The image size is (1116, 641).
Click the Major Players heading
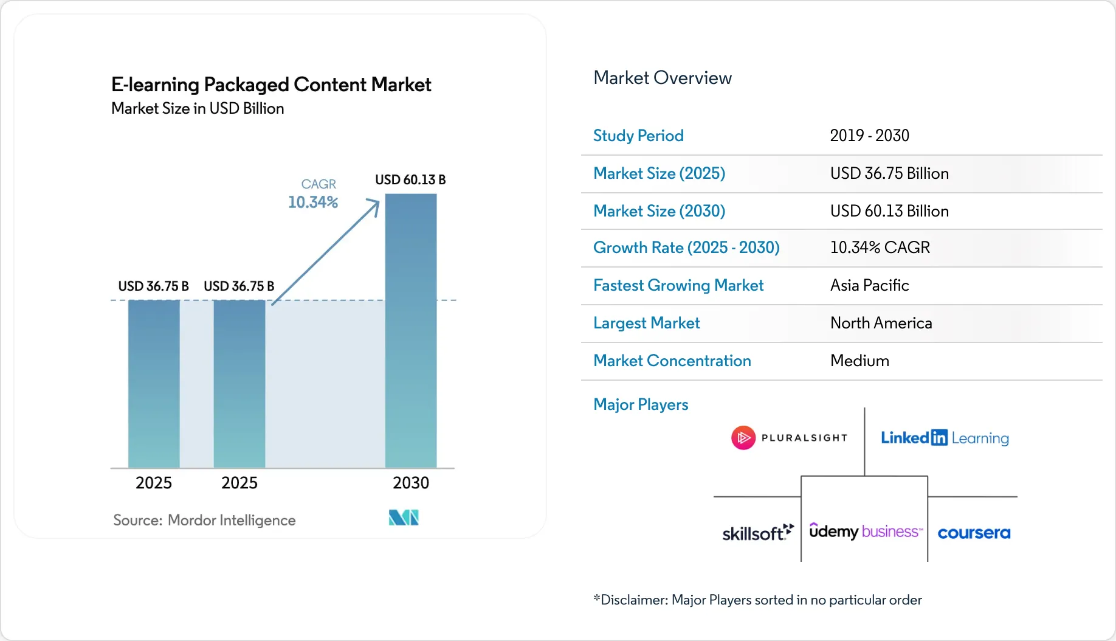(x=641, y=404)
